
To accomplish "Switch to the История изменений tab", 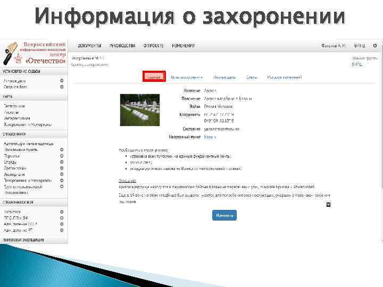I will [285, 78].
